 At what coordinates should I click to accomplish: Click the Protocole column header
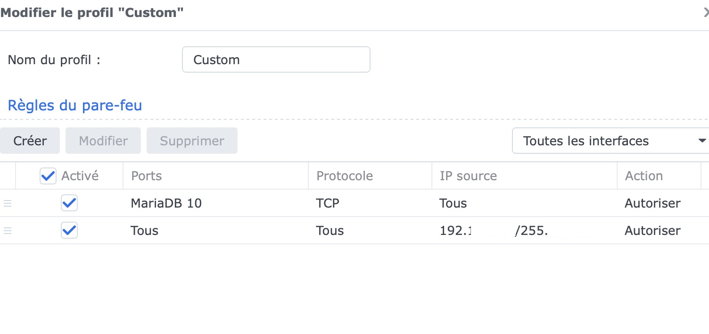tap(345, 176)
